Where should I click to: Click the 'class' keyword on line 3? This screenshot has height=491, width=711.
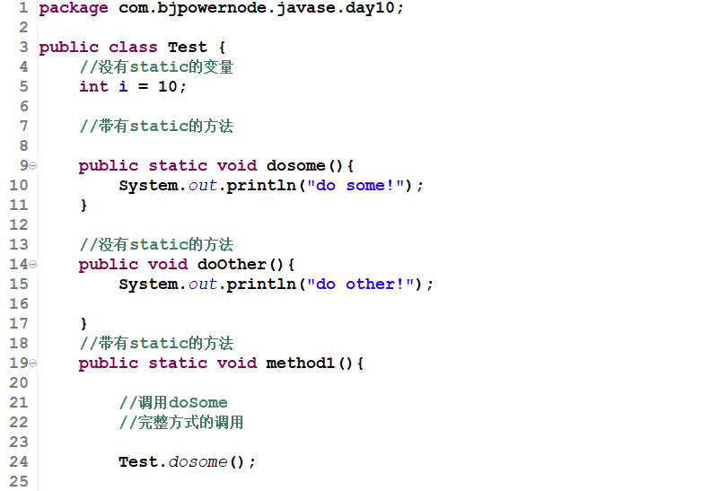coord(133,48)
